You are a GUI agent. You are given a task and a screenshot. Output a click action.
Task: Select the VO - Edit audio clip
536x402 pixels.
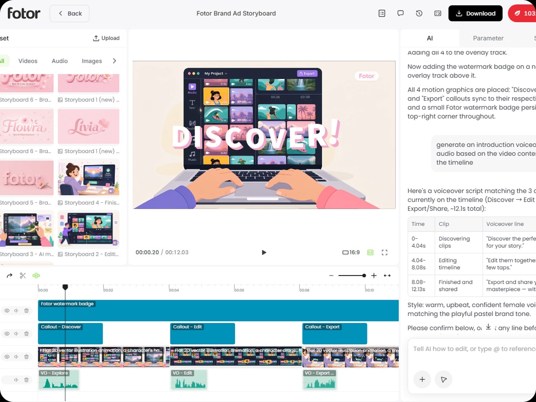pos(189,380)
